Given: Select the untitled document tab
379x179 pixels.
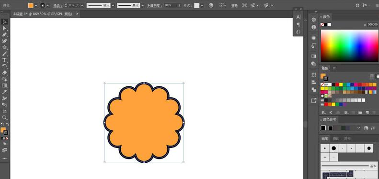Looking at the screenshot, I should coord(43,14).
